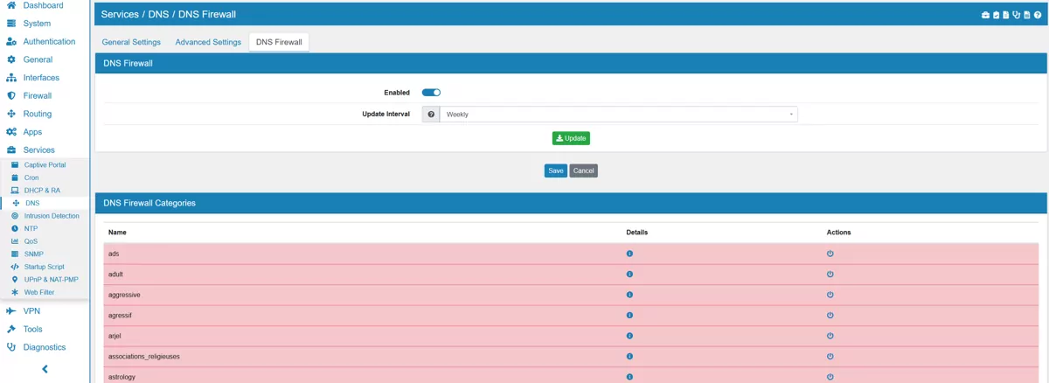Toggle power action for arjel category

click(830, 336)
